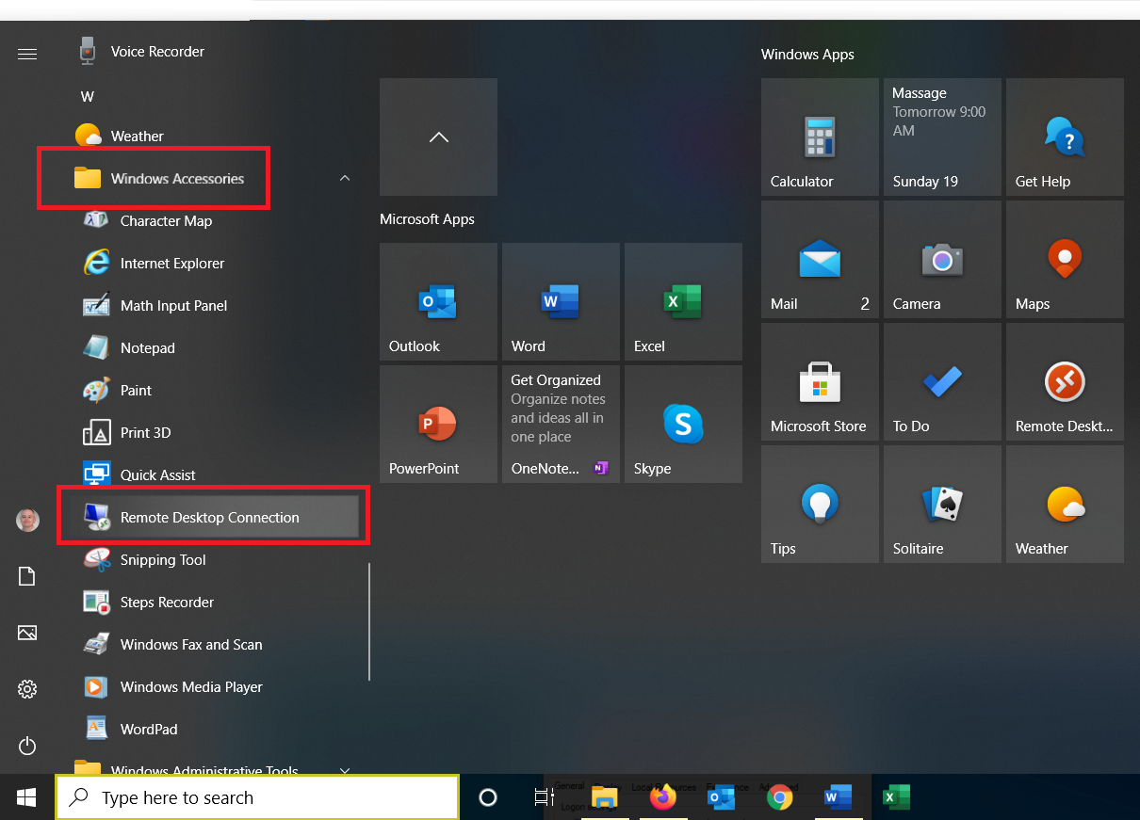Screen dimensions: 1140x820
Task: Focus the Type here to search box
Action: 257,797
